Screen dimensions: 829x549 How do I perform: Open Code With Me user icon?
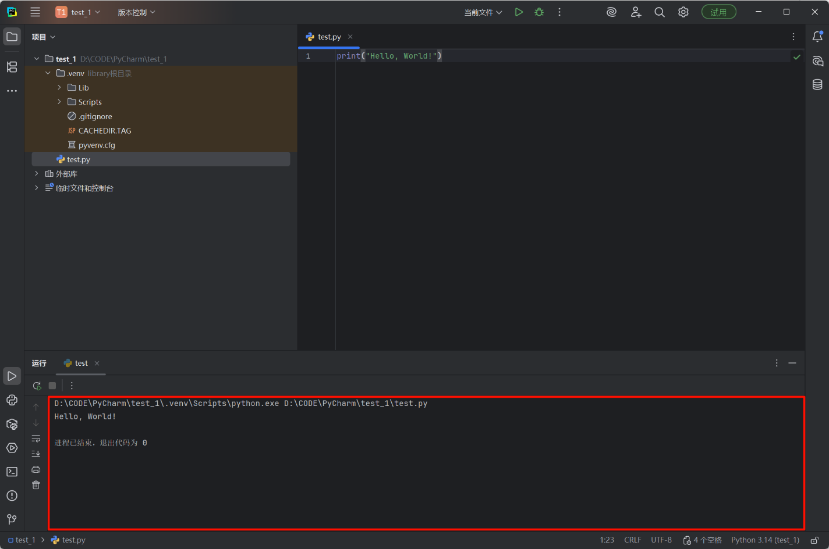click(x=636, y=12)
